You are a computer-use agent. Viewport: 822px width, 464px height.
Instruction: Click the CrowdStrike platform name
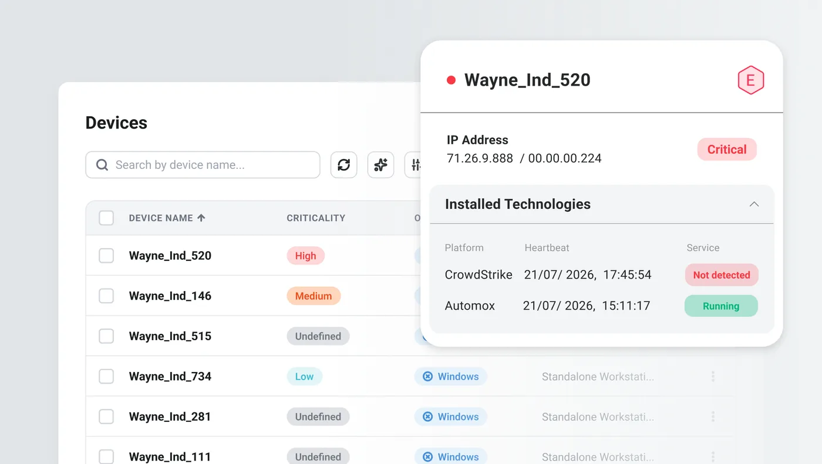[x=479, y=275]
